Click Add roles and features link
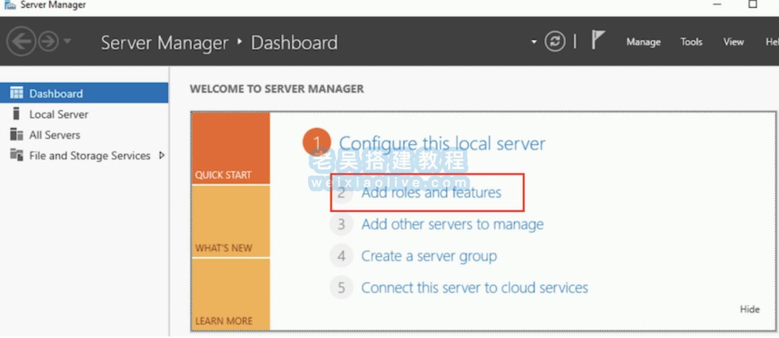 pos(431,192)
